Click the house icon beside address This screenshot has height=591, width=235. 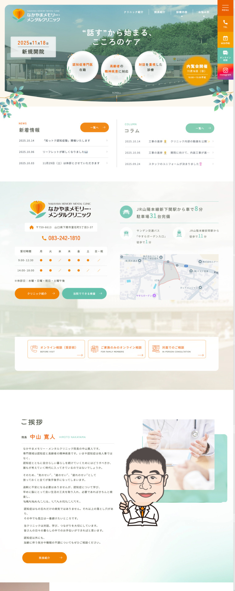coord(31,227)
